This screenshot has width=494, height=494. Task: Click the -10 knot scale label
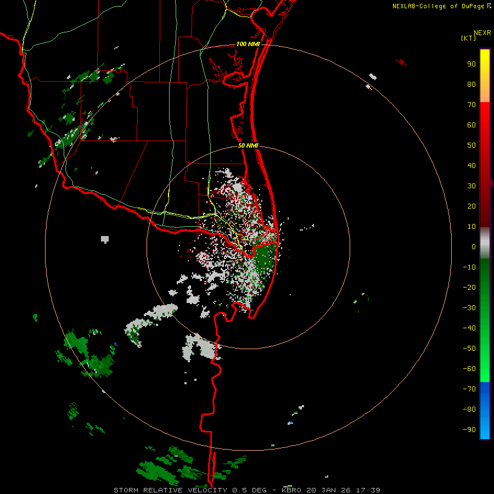(469, 267)
